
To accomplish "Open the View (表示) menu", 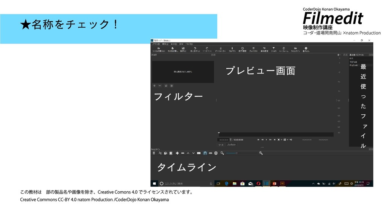I will 174,44.
